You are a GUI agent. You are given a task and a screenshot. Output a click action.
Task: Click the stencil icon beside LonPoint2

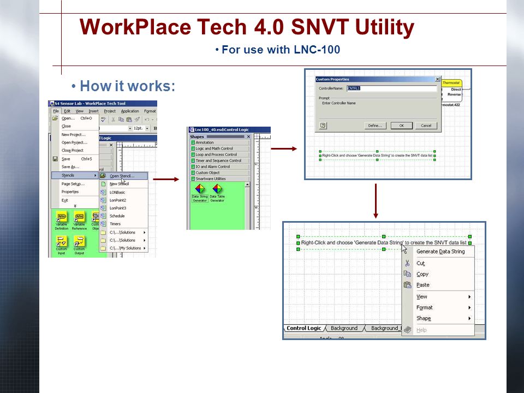click(103, 200)
